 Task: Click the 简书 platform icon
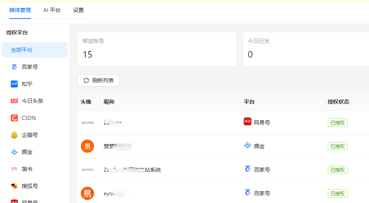point(14,169)
